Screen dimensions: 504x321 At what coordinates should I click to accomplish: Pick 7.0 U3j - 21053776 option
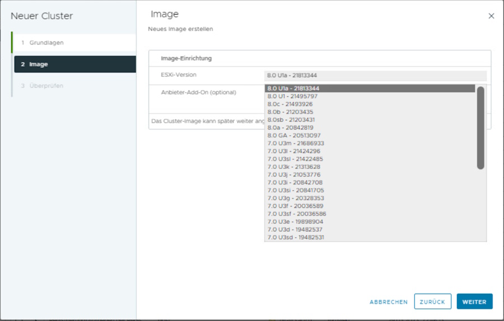[x=370, y=174]
